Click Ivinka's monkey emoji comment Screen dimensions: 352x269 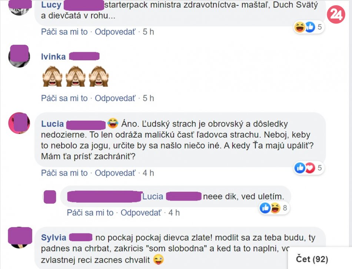click(76, 76)
